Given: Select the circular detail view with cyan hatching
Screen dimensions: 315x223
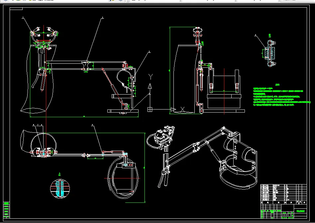Looking at the screenshot, I should (x=60, y=189).
